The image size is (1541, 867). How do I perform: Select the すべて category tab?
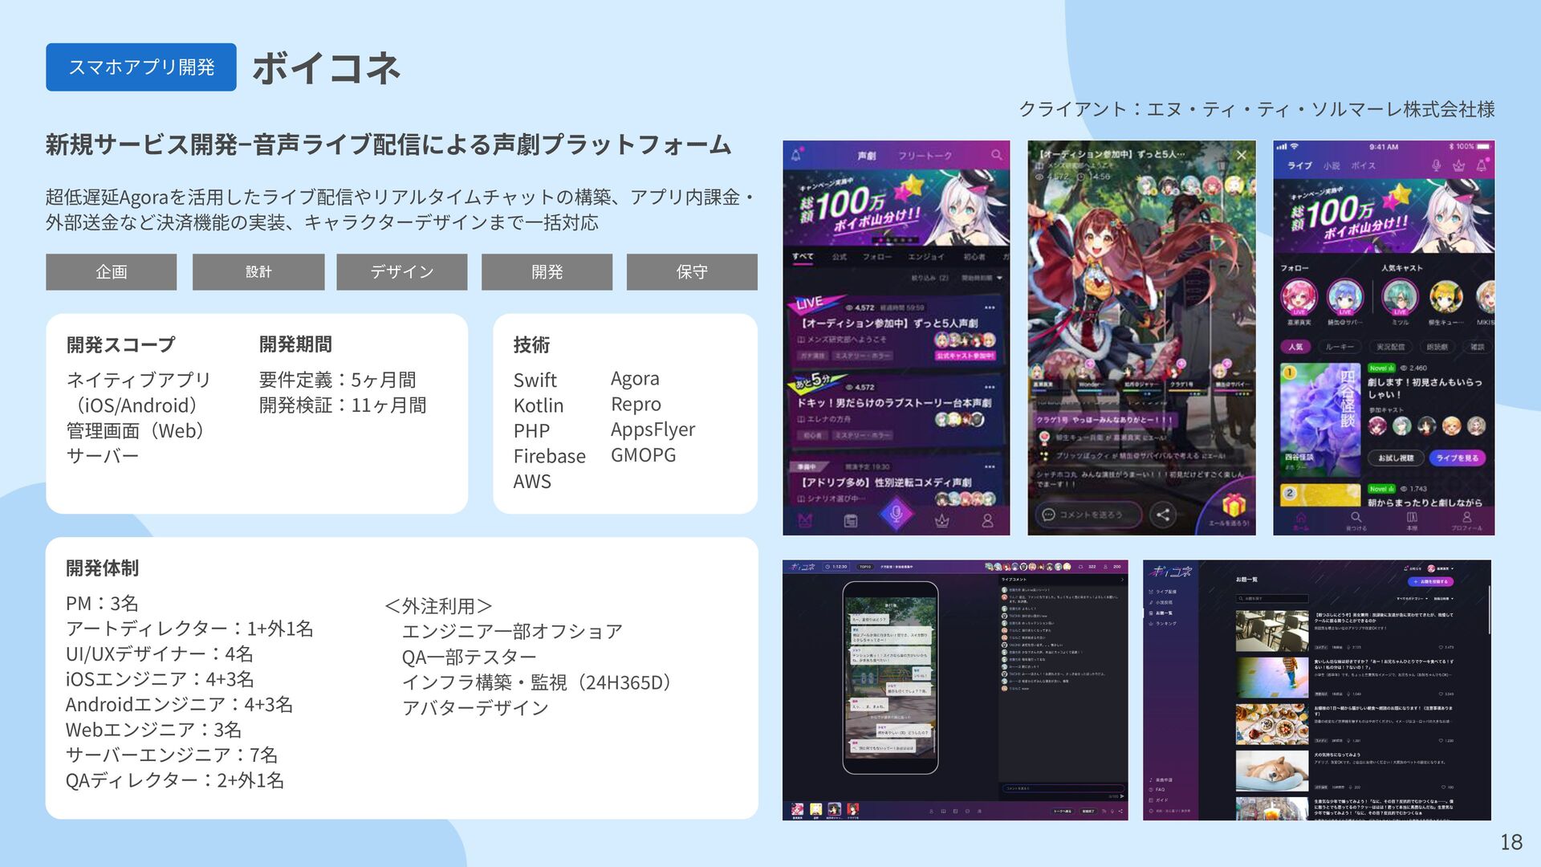pos(803,257)
